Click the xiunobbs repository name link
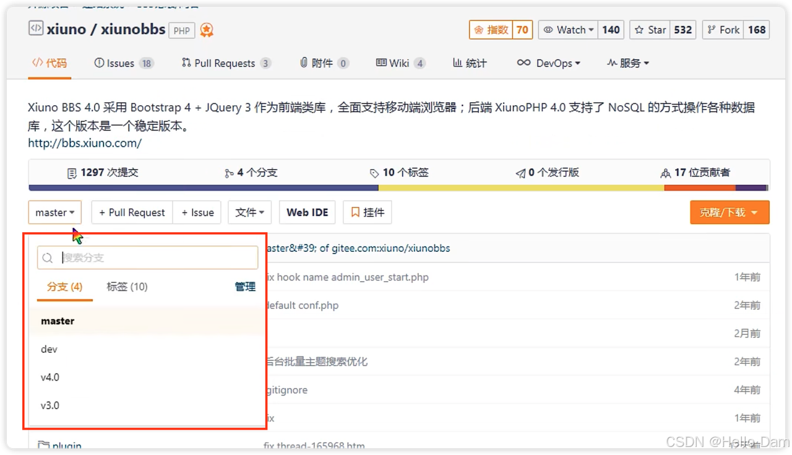The image size is (792, 455). pyautogui.click(x=133, y=29)
